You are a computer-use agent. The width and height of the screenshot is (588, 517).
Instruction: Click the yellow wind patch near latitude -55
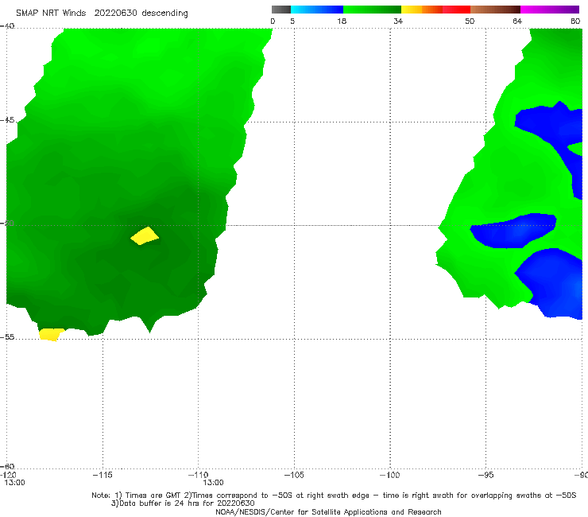pos(51,335)
